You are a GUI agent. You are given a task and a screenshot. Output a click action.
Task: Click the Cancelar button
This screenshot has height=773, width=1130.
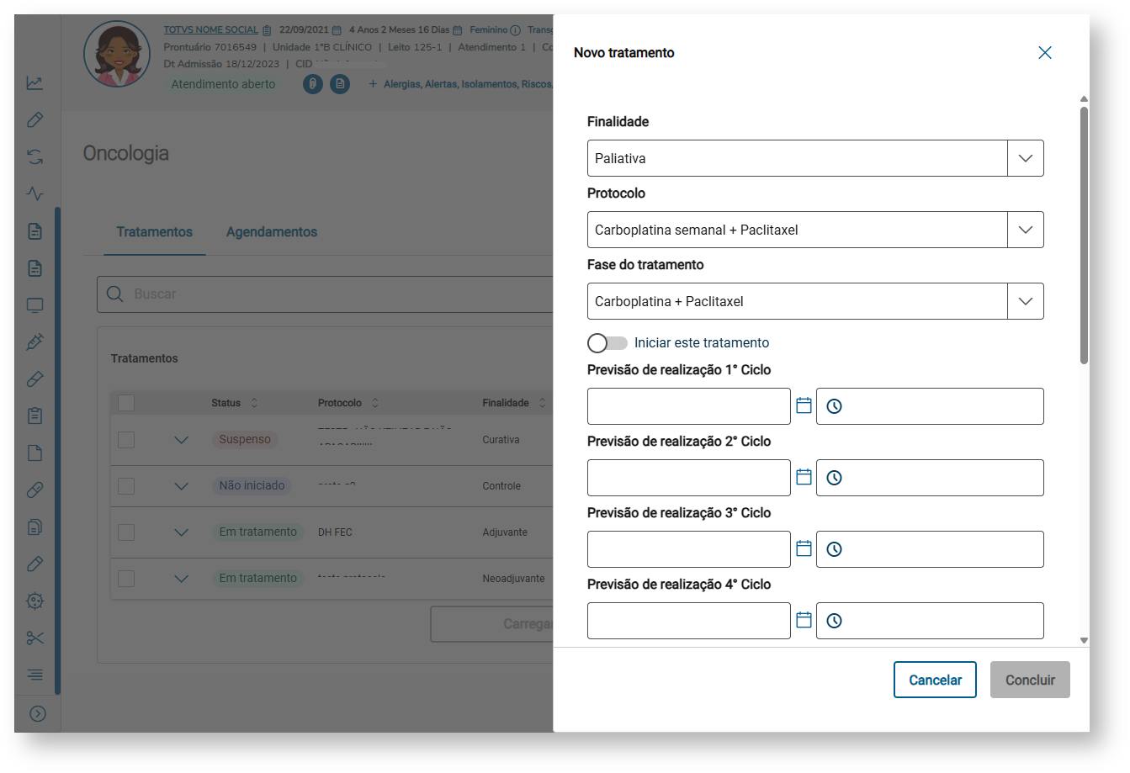click(x=935, y=680)
